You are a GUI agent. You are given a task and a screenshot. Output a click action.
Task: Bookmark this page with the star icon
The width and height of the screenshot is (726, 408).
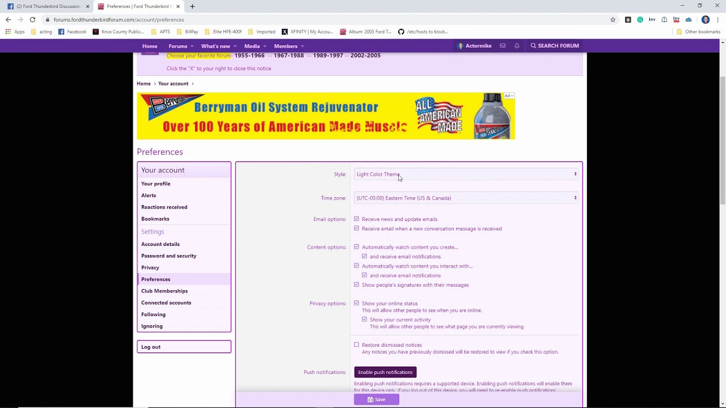click(x=613, y=19)
